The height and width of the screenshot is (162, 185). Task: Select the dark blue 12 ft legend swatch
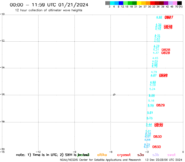coord(121,3)
